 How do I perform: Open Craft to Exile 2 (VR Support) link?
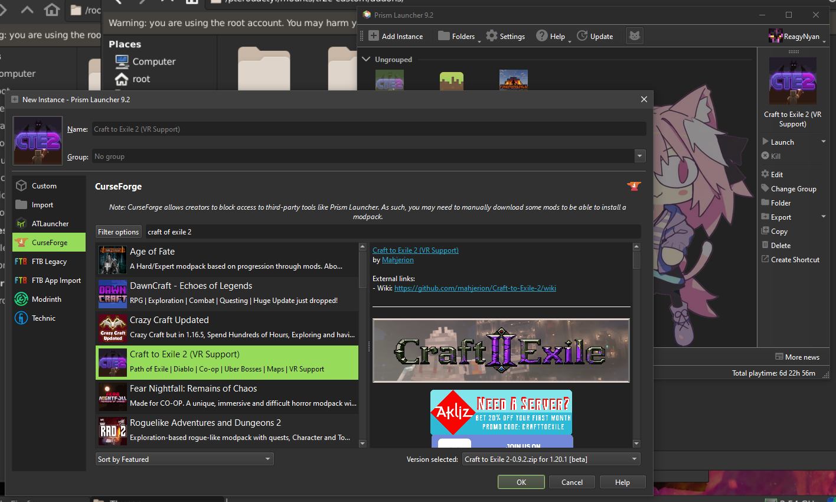pyautogui.click(x=415, y=250)
